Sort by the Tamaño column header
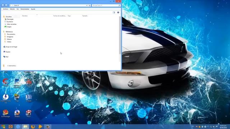The image size is (230, 129). [85, 16]
